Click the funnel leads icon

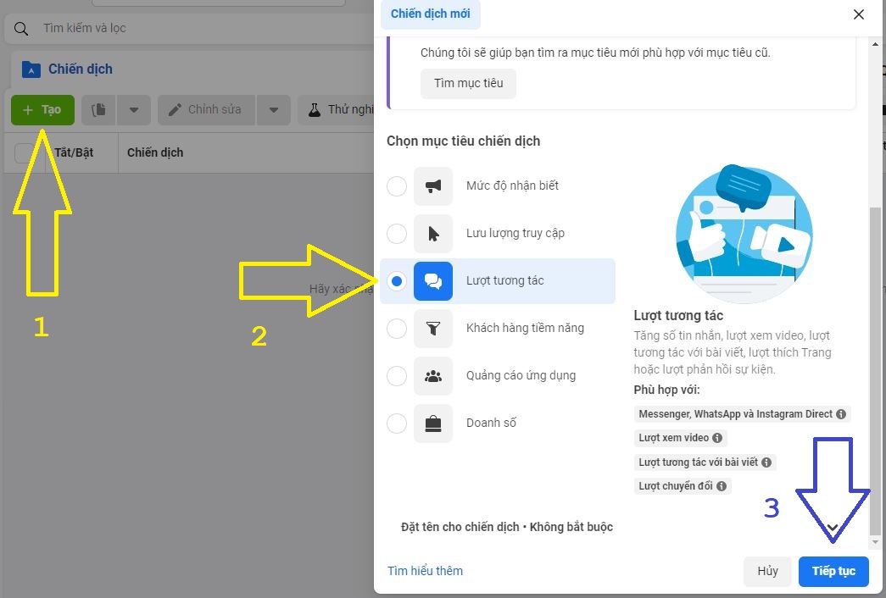(433, 329)
